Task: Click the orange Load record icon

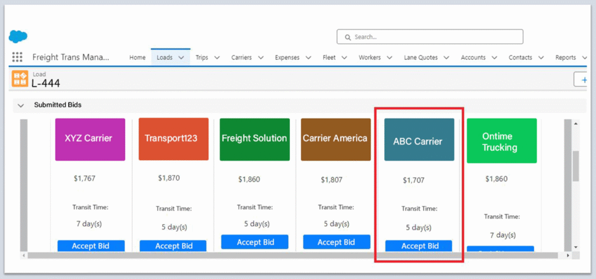Action: click(20, 79)
